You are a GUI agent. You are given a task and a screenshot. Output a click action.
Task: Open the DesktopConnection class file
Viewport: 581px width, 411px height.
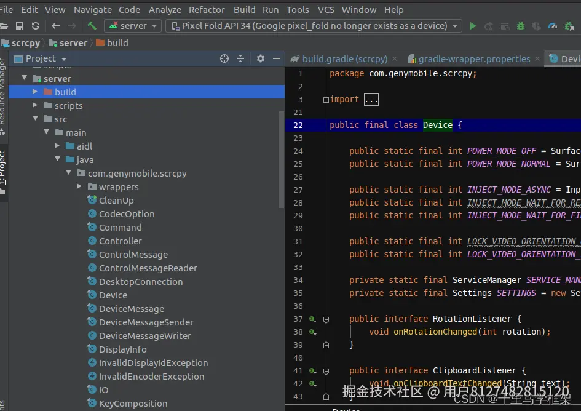[x=140, y=282]
